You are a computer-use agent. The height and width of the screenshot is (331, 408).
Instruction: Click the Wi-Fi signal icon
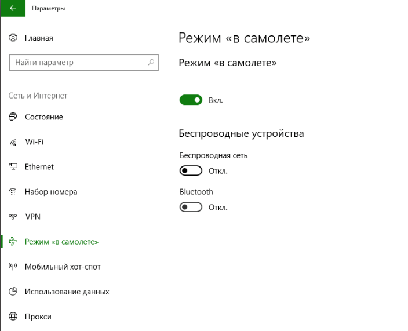pos(13,142)
